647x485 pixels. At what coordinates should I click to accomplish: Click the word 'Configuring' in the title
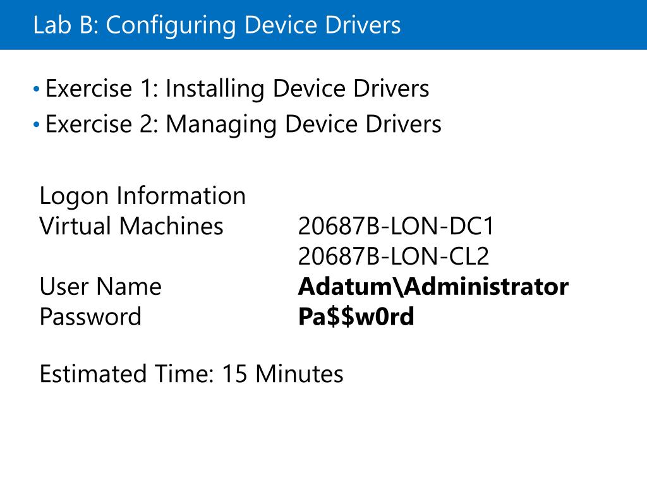click(x=171, y=25)
